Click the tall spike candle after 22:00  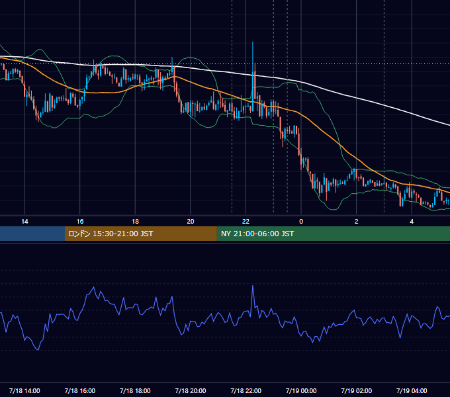(x=253, y=76)
